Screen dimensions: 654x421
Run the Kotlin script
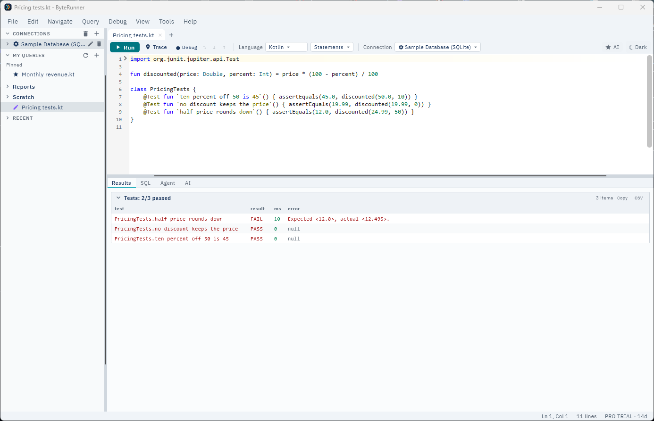[125, 47]
